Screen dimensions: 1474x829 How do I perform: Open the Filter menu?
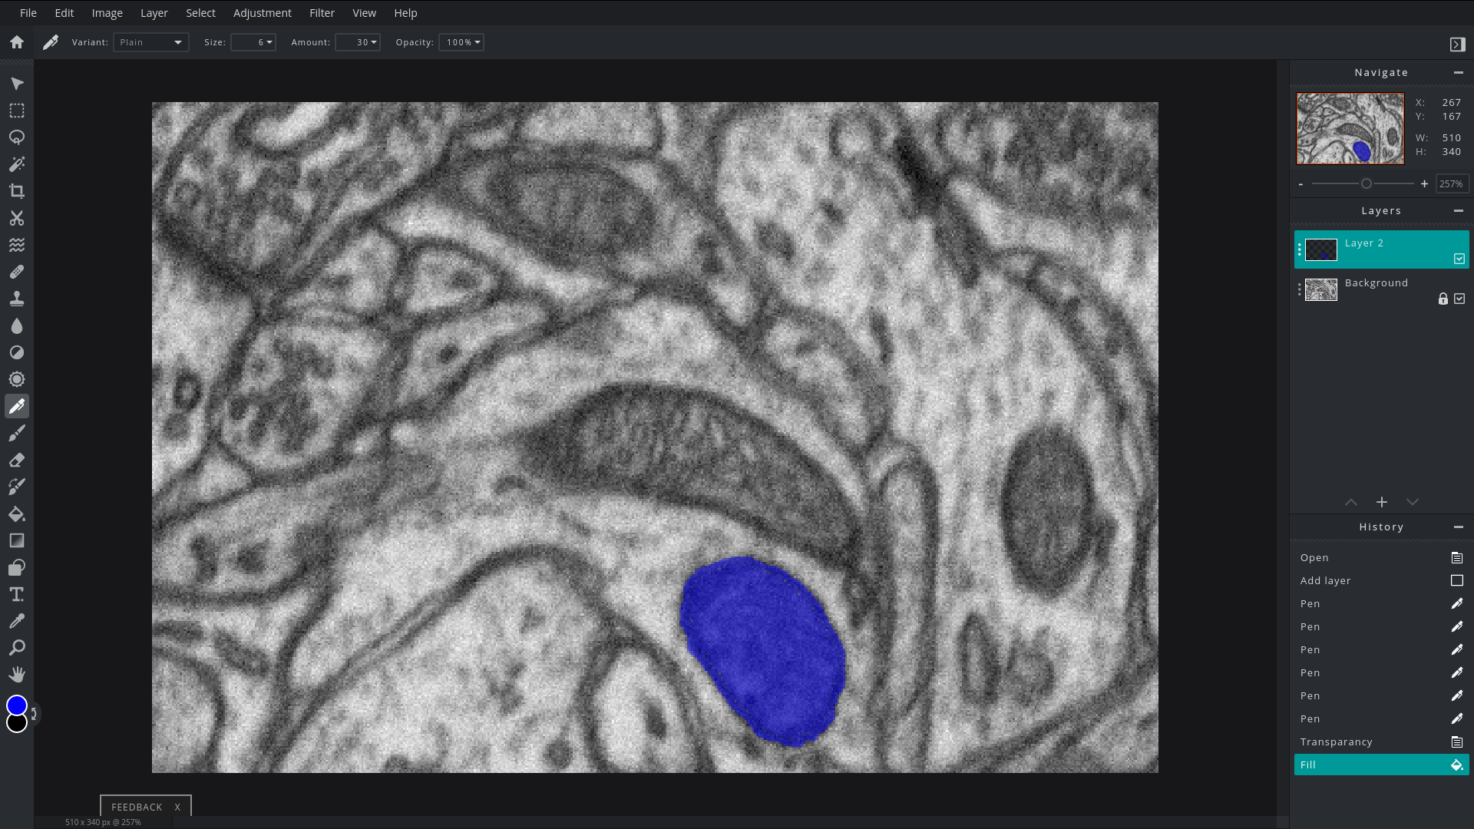click(322, 13)
